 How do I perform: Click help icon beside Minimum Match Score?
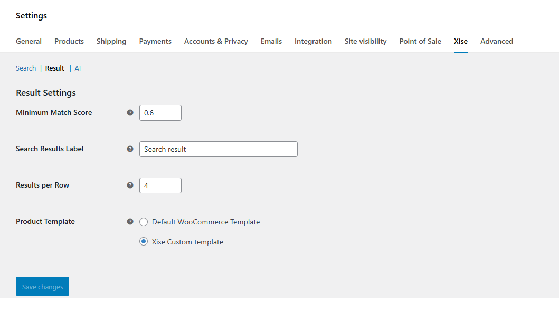pyautogui.click(x=130, y=113)
